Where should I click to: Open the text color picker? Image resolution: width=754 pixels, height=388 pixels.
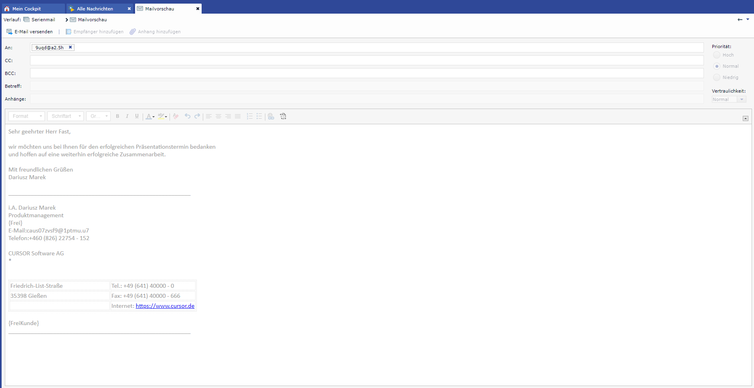150,116
